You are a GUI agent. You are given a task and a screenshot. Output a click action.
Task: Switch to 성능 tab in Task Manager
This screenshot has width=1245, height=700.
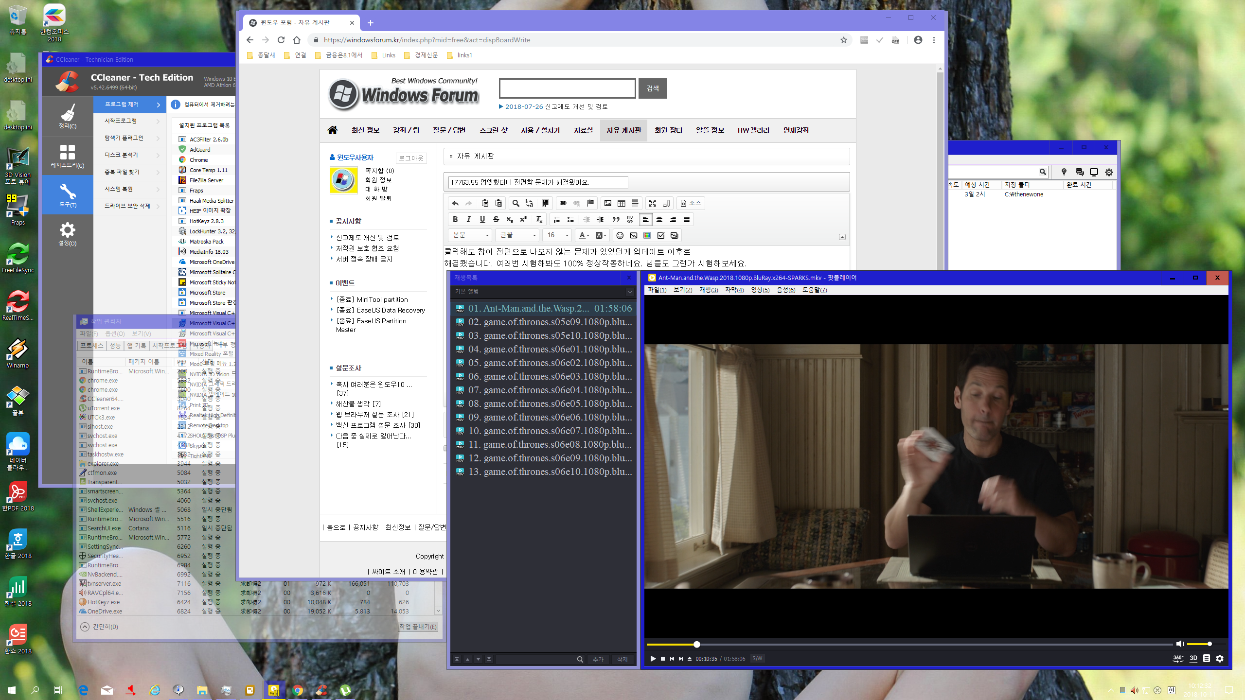(115, 346)
